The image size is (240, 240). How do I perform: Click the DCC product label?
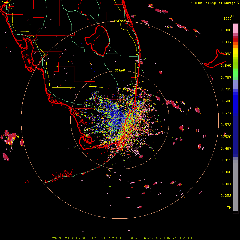click(234, 16)
